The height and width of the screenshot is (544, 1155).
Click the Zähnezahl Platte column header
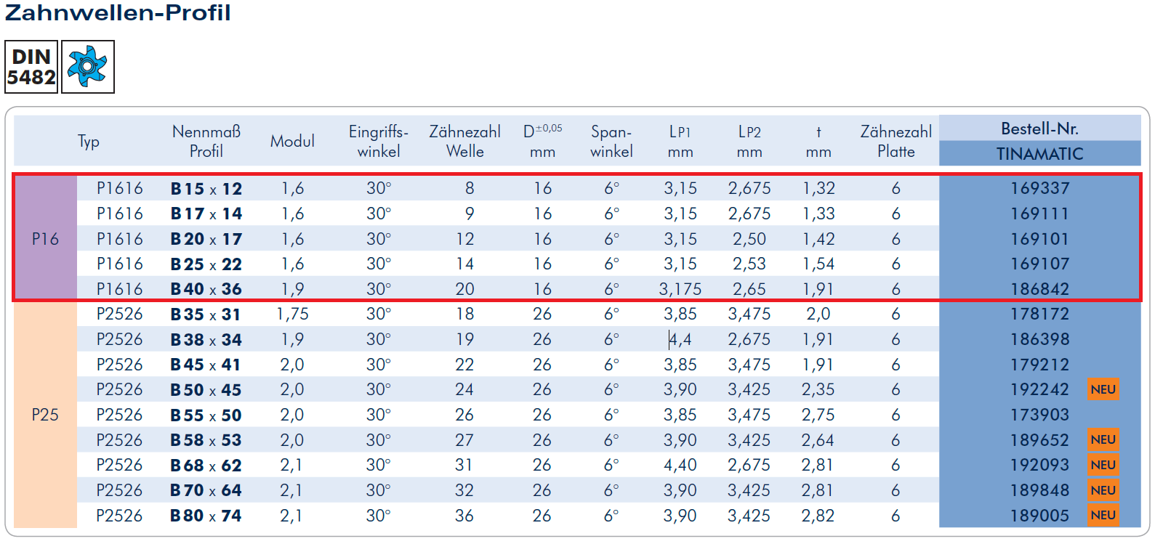click(x=896, y=142)
